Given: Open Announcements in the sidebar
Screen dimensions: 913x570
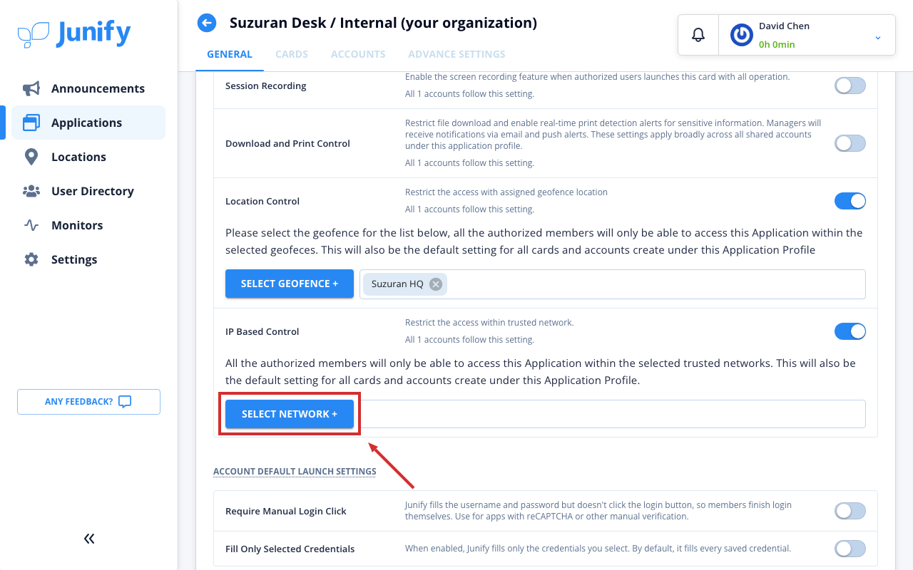Looking at the screenshot, I should 88,88.
